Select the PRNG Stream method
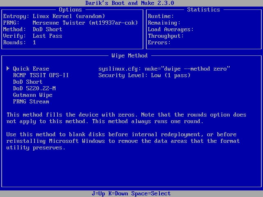 point(31,101)
